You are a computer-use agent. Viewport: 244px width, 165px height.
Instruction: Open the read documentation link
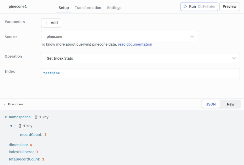point(135,44)
